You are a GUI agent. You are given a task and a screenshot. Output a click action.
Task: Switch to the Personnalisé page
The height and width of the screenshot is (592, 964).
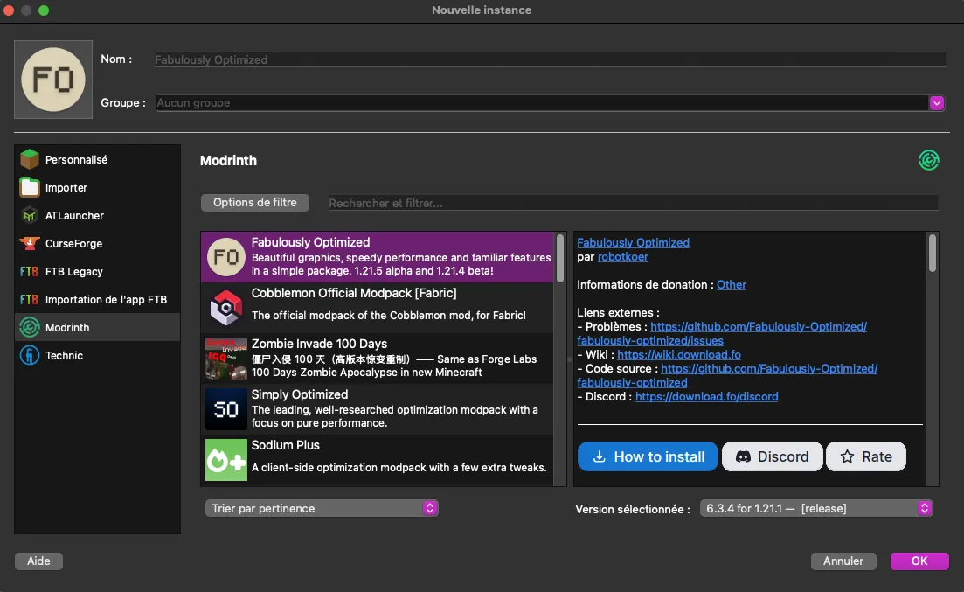[76, 160]
